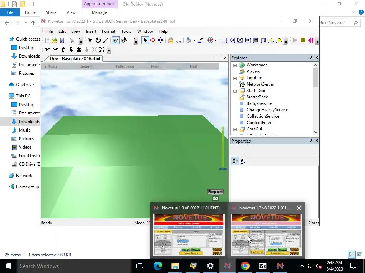Toggle the half-stud grid snap magnet
Screen dimensions: 365x273
point(124,41)
